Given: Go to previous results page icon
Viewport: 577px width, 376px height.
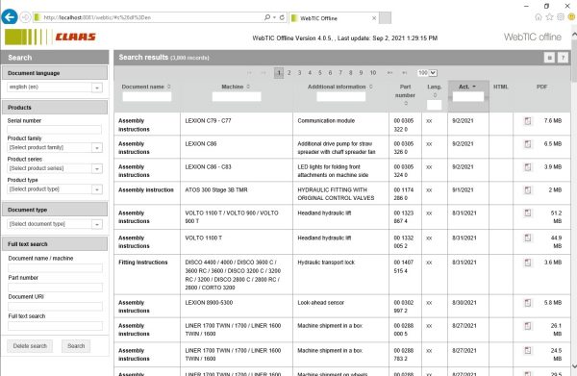Looking at the screenshot, I should [263, 73].
